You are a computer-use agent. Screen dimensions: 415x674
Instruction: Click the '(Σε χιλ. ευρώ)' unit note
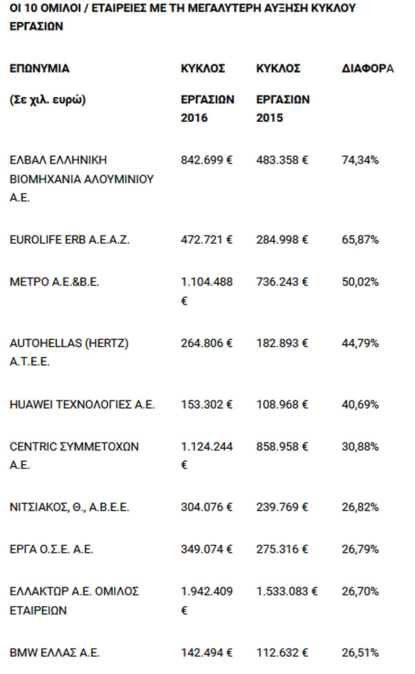pyautogui.click(x=47, y=99)
